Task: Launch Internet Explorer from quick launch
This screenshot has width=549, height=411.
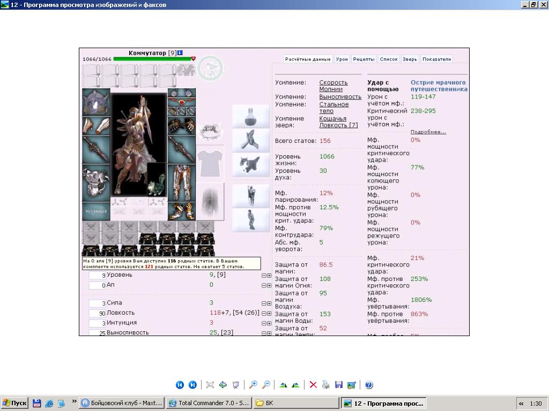Action: tap(49, 404)
